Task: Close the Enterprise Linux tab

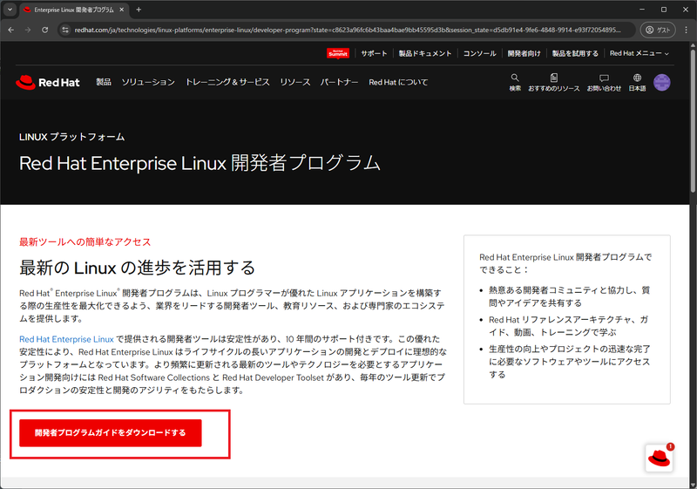Action: pos(121,10)
